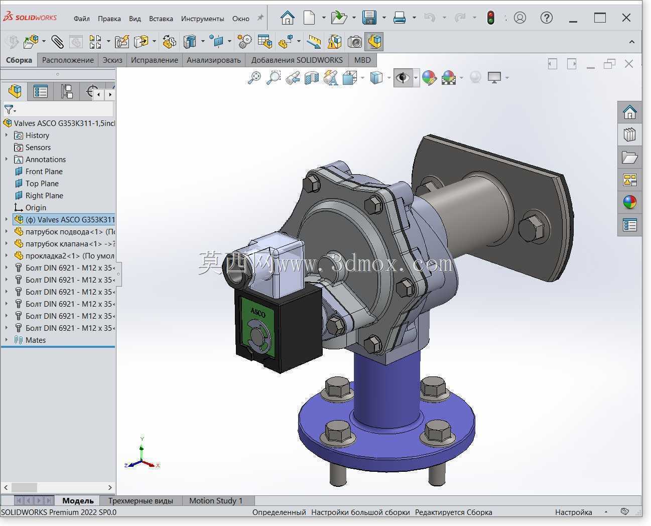Viewport: 651px width, 526px height.
Task: Activate Zoom to Area magnifier
Action: [274, 78]
